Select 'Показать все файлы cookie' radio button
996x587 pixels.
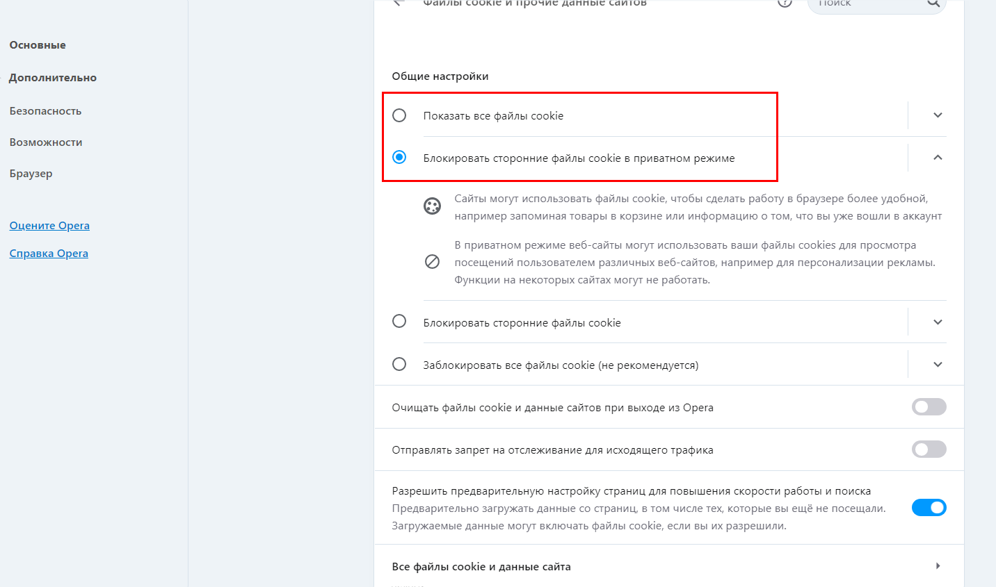(399, 115)
